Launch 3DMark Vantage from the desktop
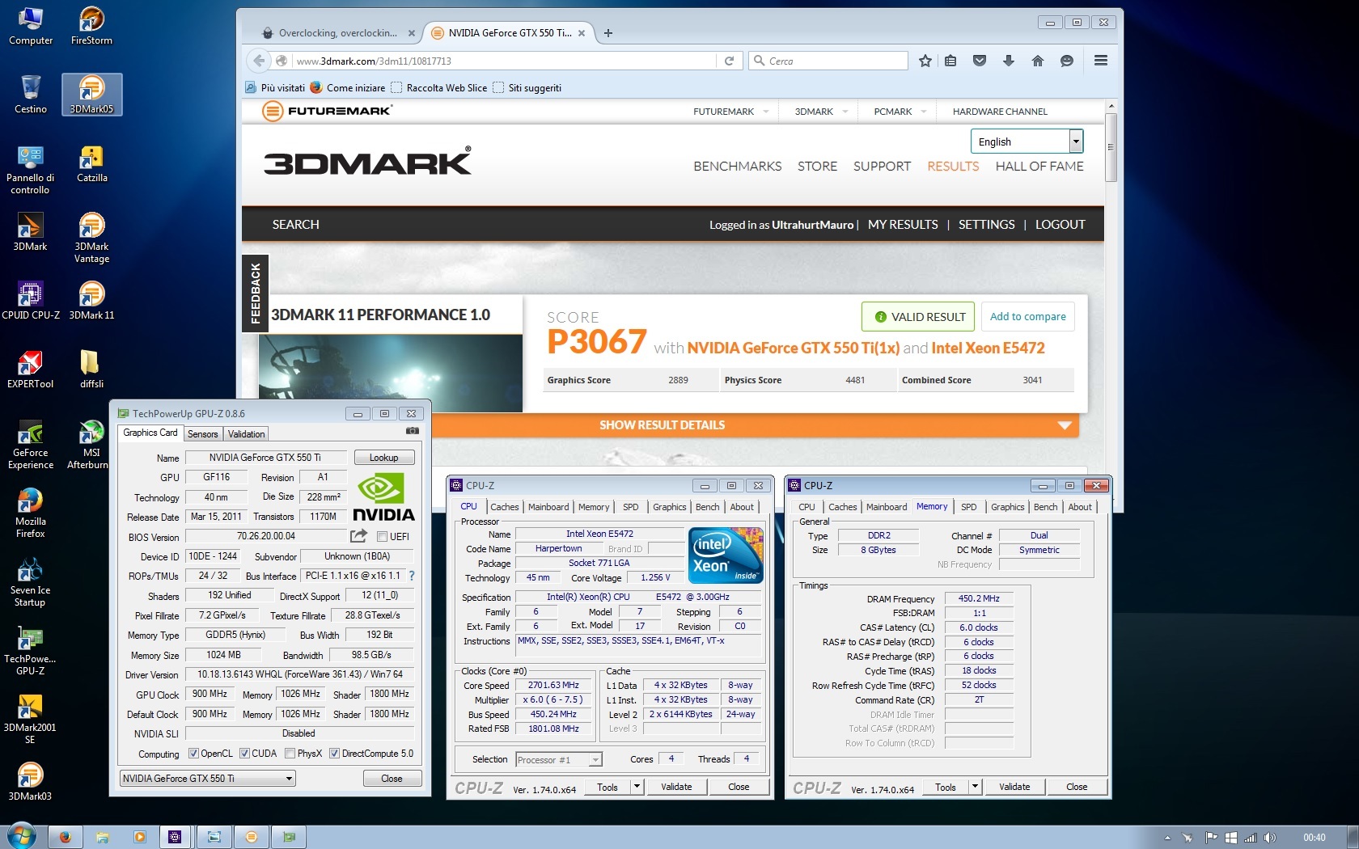Viewport: 1359px width, 849px height. click(91, 237)
